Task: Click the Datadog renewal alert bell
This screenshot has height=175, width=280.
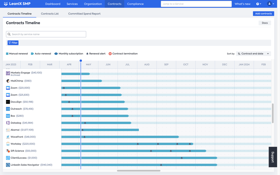Action: point(85,123)
